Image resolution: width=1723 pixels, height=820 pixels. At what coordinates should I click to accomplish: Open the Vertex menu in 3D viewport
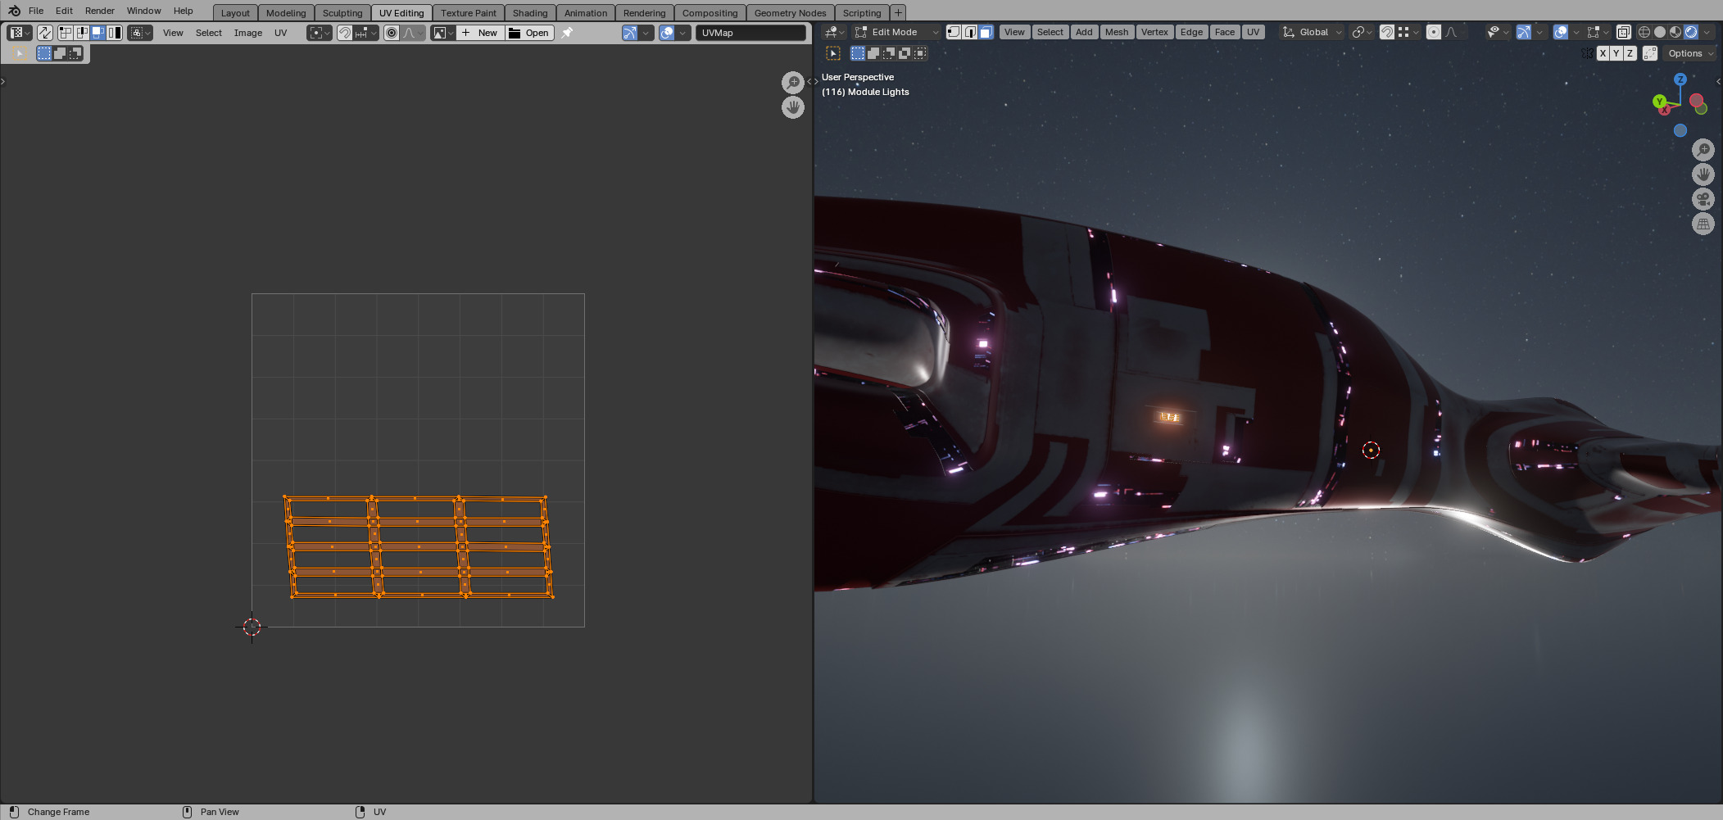[1154, 32]
